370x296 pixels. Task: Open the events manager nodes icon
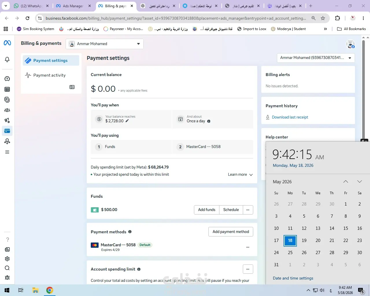pyautogui.click(x=7, y=141)
